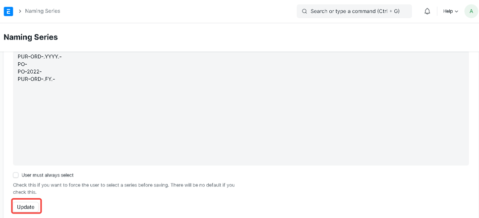The width and height of the screenshot is (479, 218).
Task: Open the notifications bell
Action: point(427,11)
